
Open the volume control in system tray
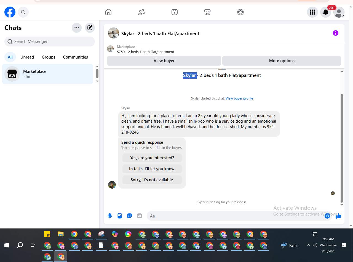tap(315, 245)
